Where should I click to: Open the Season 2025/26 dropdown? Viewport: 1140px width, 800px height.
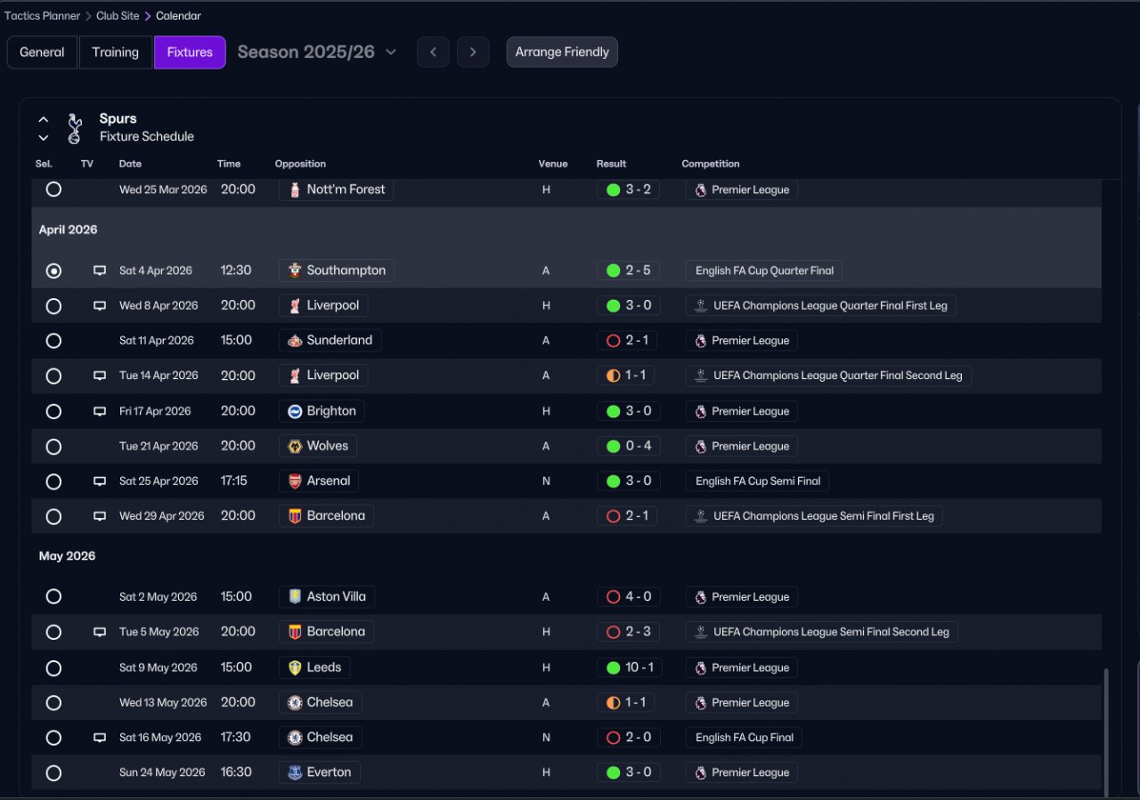(317, 52)
